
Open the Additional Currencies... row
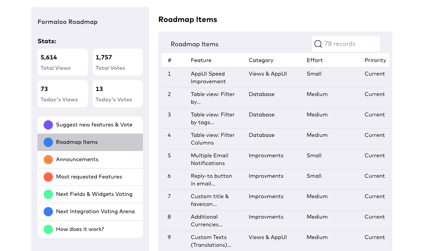pyautogui.click(x=275, y=221)
